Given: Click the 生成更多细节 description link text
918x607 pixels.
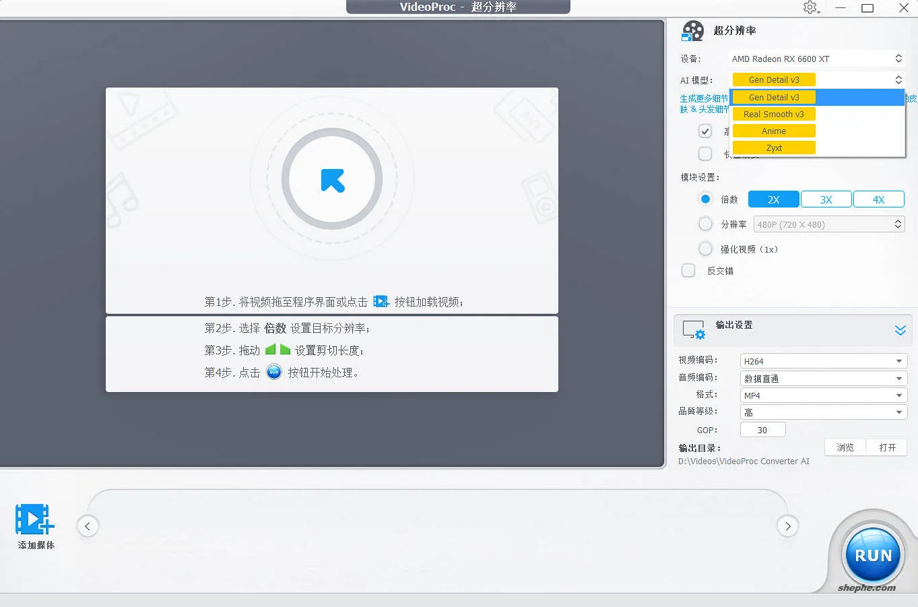Looking at the screenshot, I should (x=704, y=98).
